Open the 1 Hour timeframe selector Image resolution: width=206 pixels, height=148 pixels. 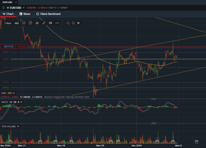pyautogui.click(x=8, y=23)
